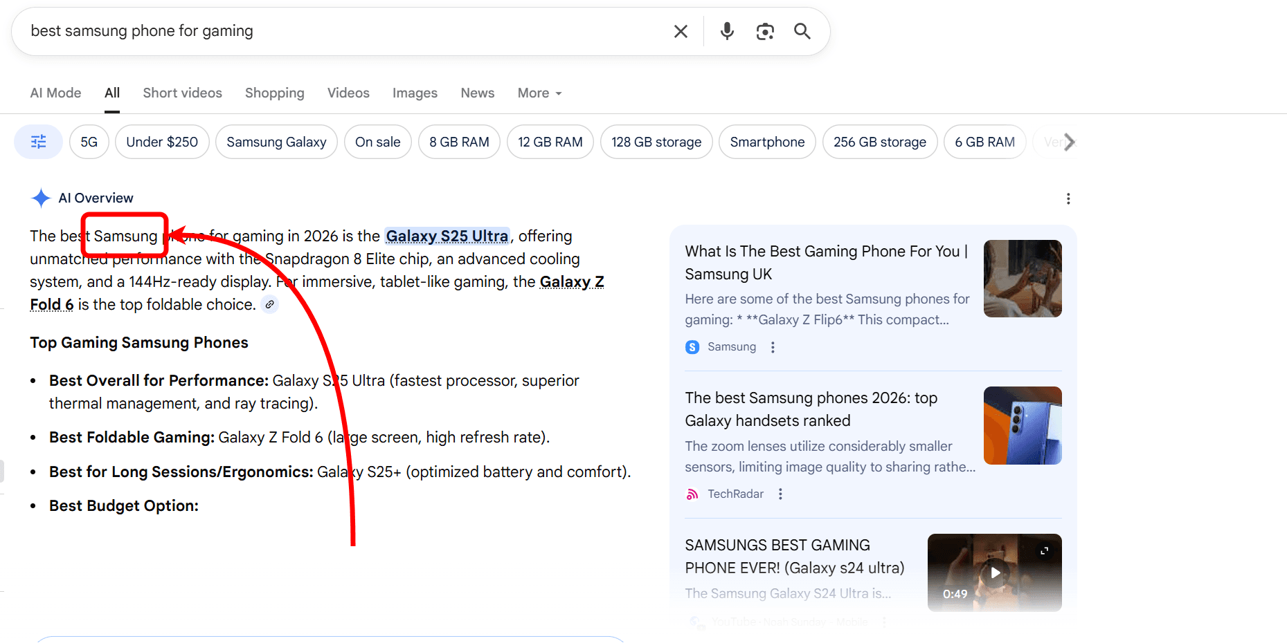Click the right chevron to reveal more filter chips
1287x643 pixels.
pyautogui.click(x=1069, y=142)
